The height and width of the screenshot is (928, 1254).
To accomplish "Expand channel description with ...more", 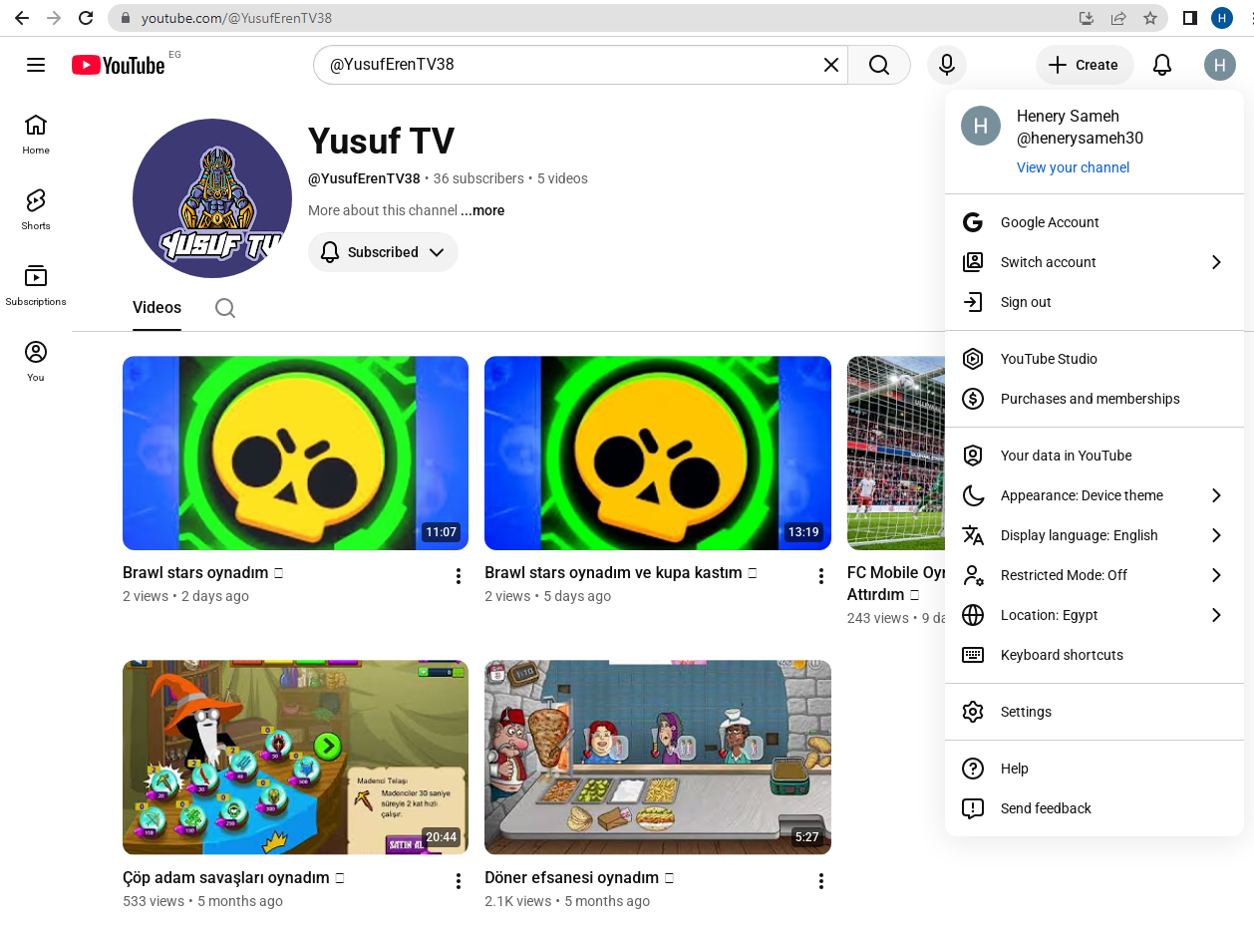I will [x=483, y=210].
